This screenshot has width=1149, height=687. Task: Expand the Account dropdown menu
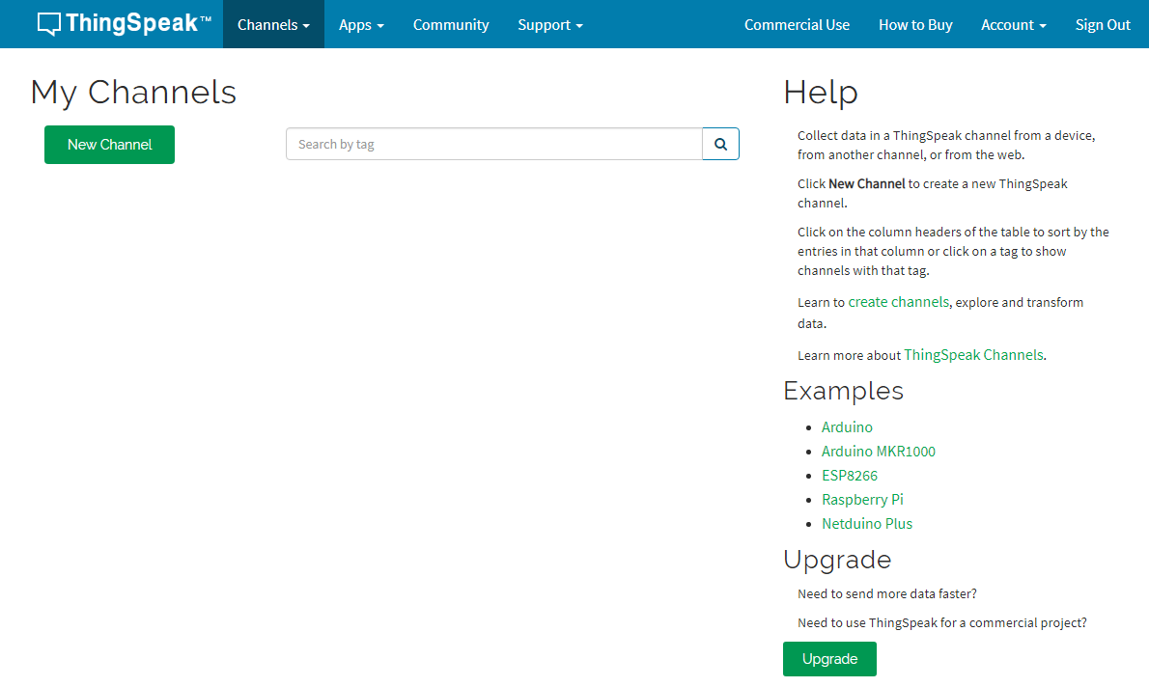click(x=1013, y=25)
